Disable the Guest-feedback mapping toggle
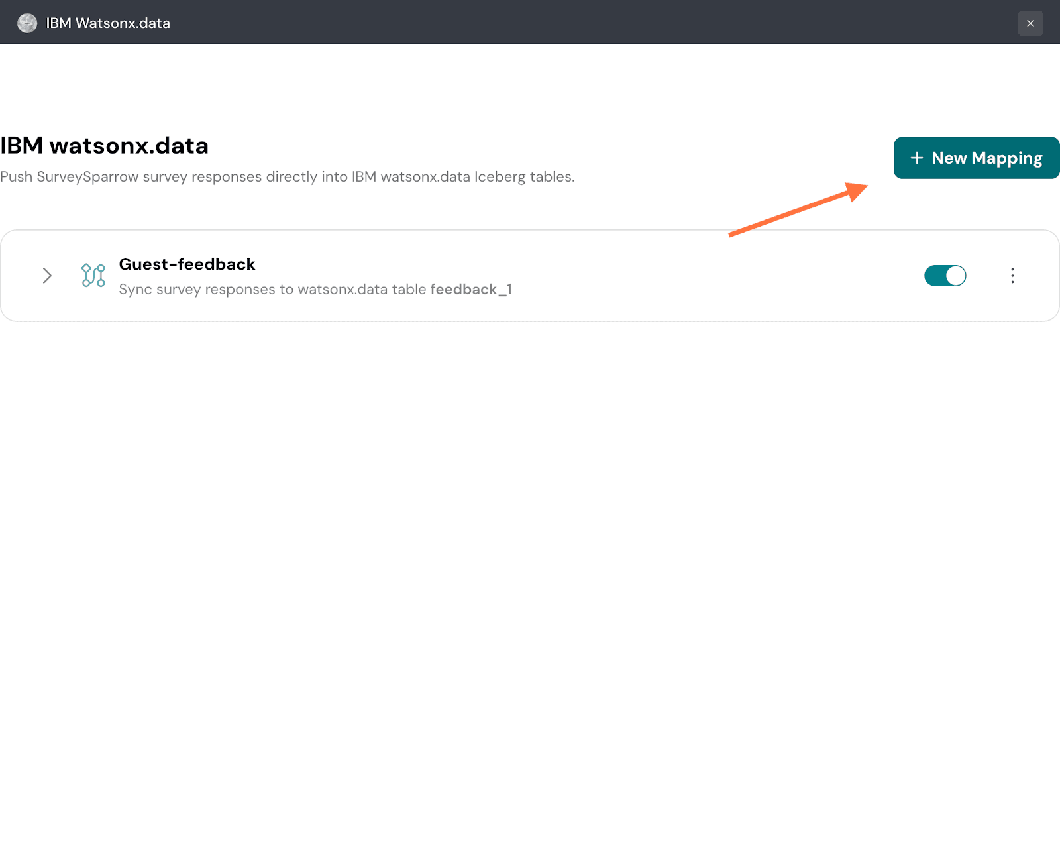Image resolution: width=1060 pixels, height=865 pixels. pos(945,276)
